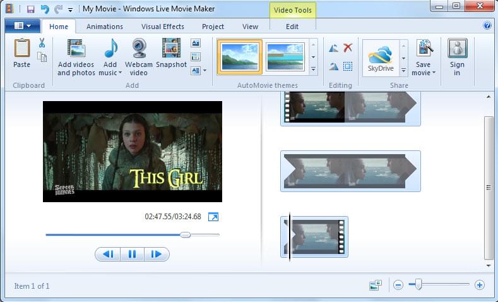Click the Sign in button

pyautogui.click(x=458, y=57)
